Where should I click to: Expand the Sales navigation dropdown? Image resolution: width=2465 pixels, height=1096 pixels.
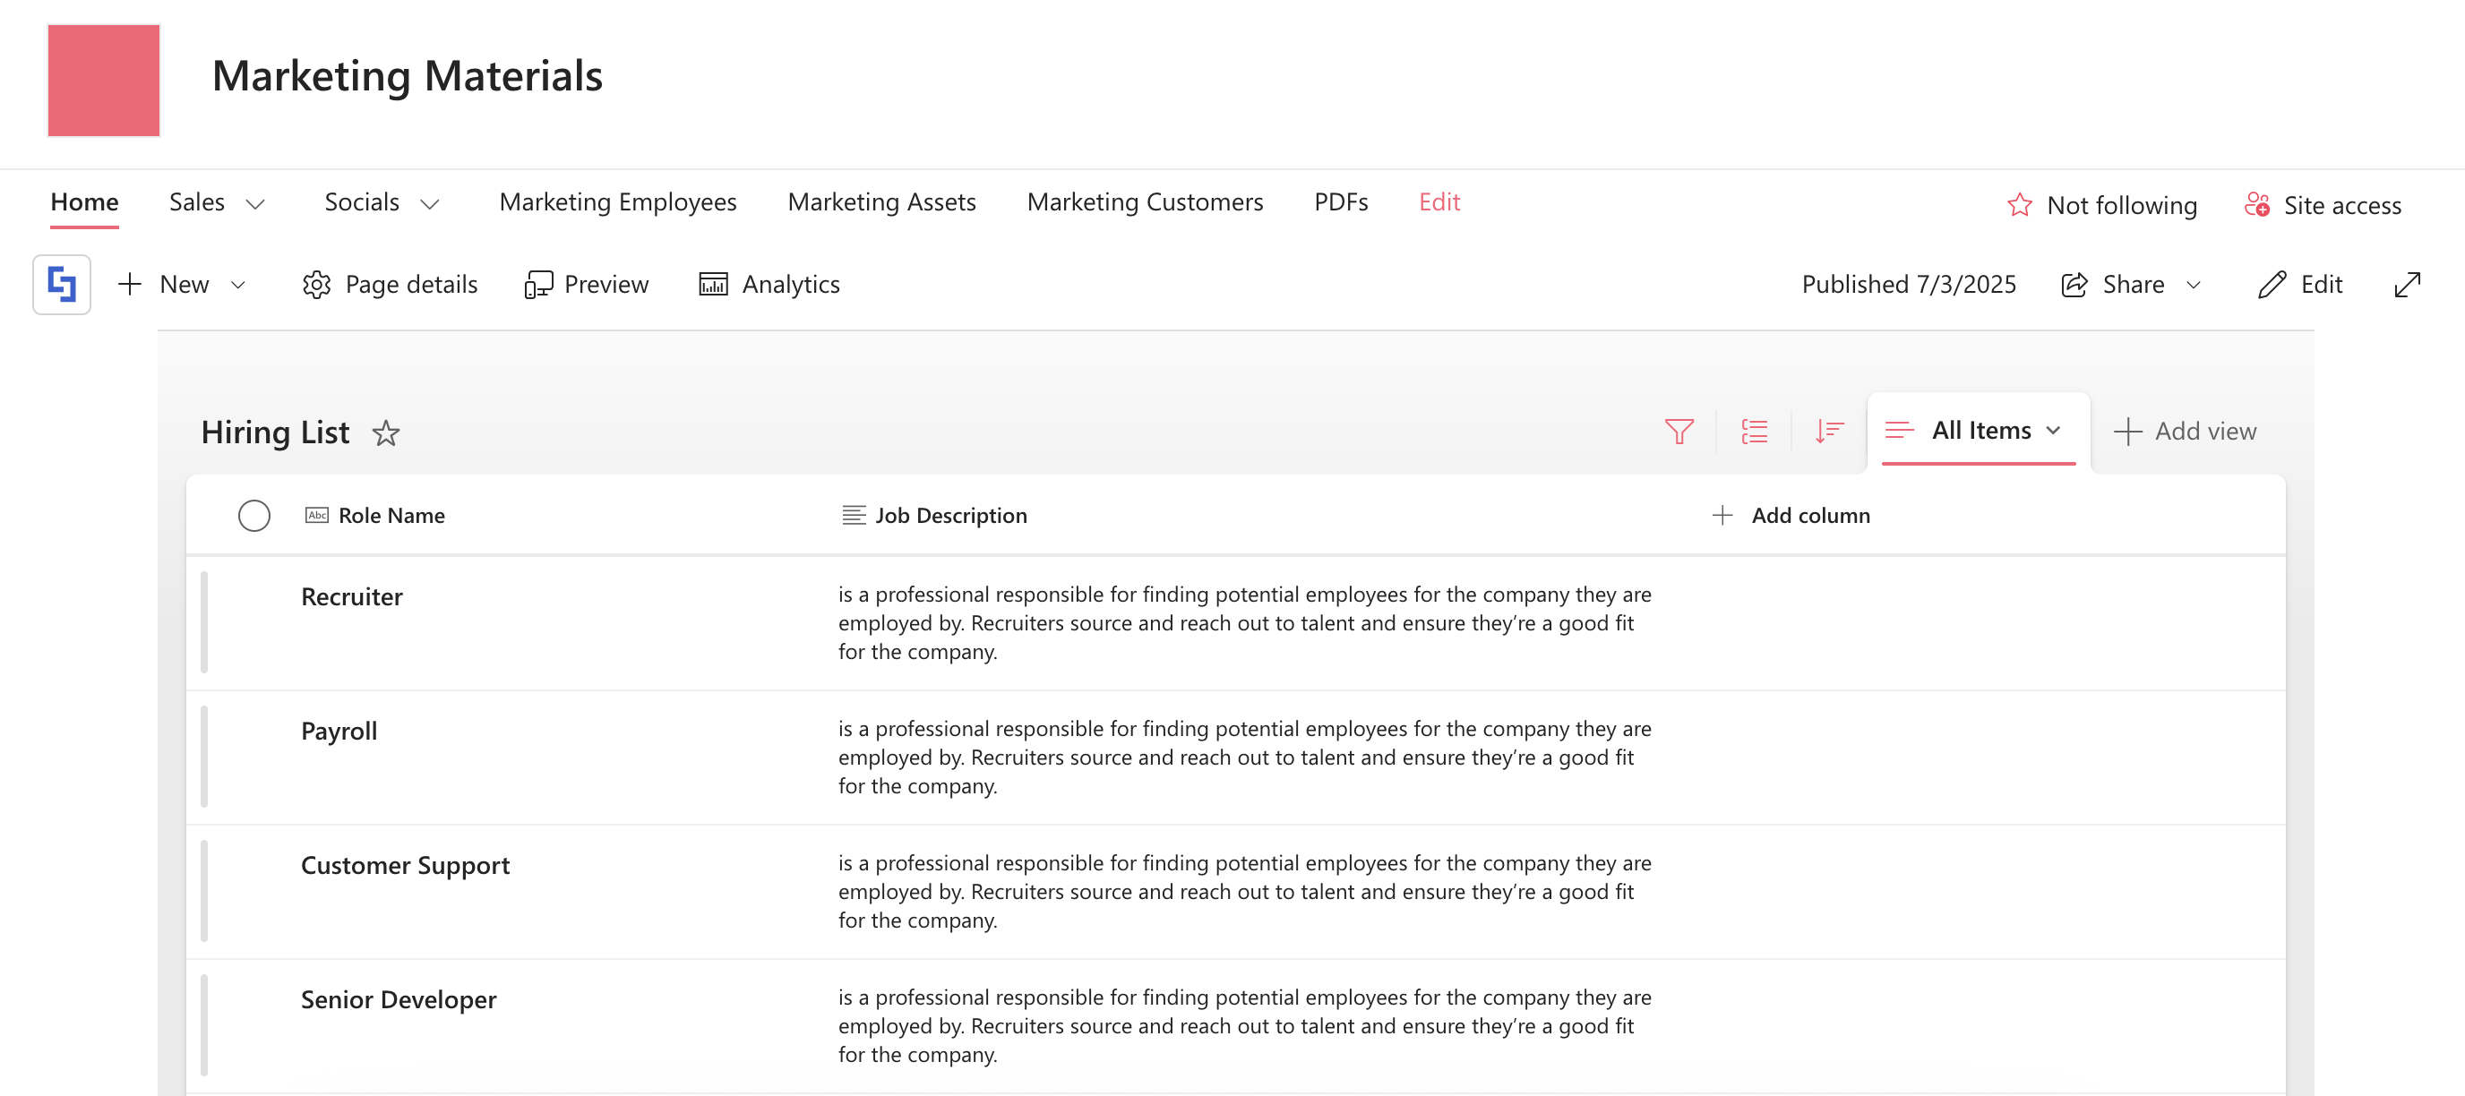pos(254,203)
